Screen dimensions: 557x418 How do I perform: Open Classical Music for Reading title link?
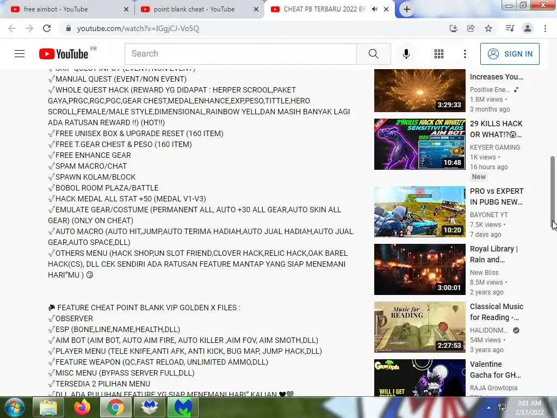[x=496, y=312]
